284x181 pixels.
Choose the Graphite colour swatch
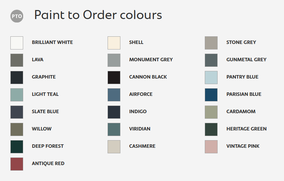17,78
